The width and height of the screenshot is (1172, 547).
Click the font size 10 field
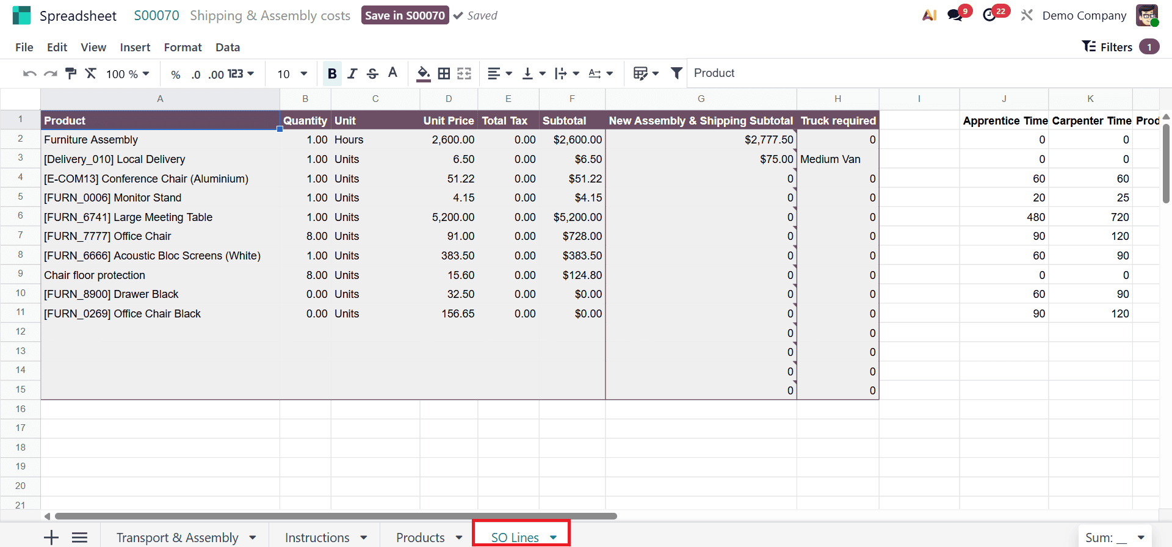tap(284, 74)
